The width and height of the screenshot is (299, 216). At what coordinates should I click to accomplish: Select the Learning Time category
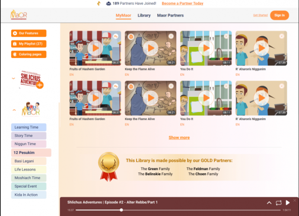point(29,127)
